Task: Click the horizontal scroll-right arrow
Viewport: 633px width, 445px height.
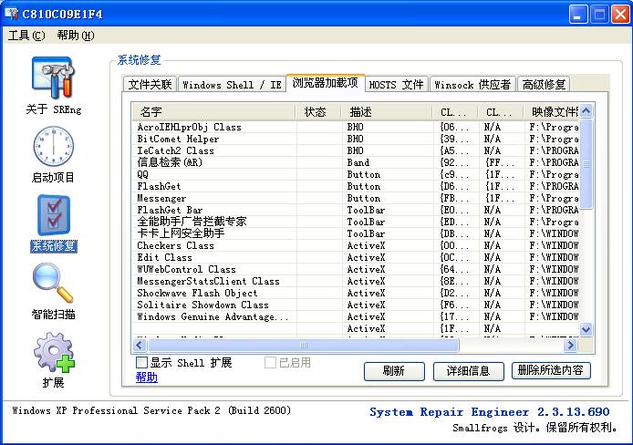Action: pyautogui.click(x=570, y=345)
